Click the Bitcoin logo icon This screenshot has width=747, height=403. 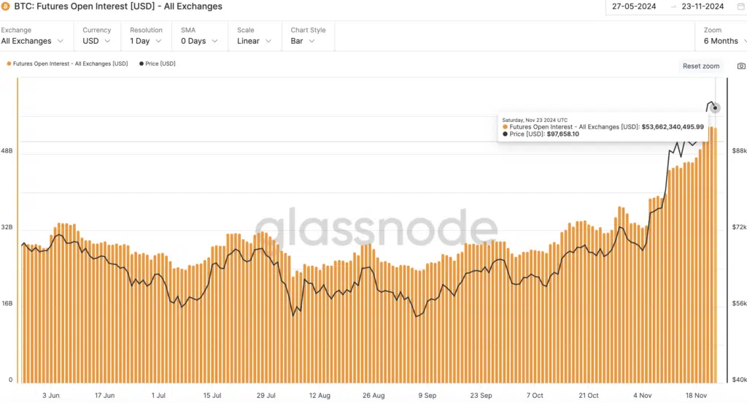point(7,7)
